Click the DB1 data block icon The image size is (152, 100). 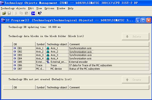15,48
